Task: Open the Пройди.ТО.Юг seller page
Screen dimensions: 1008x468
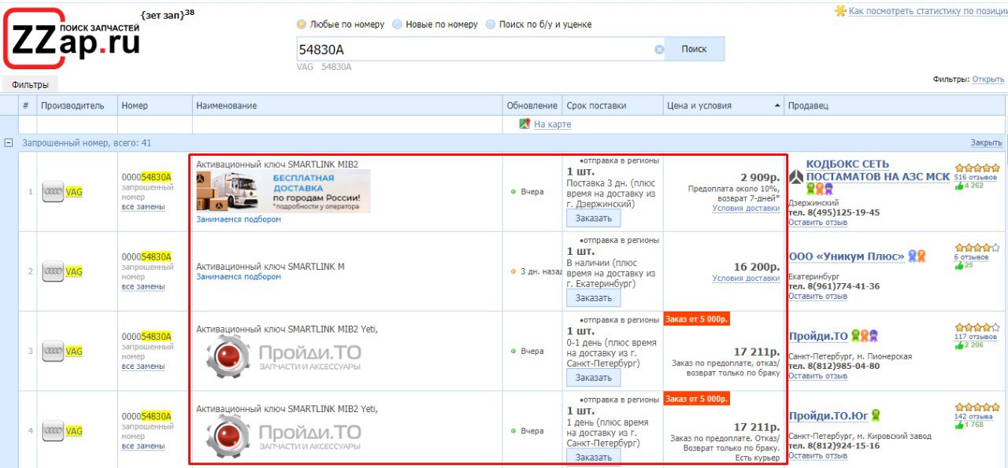Action: click(828, 416)
